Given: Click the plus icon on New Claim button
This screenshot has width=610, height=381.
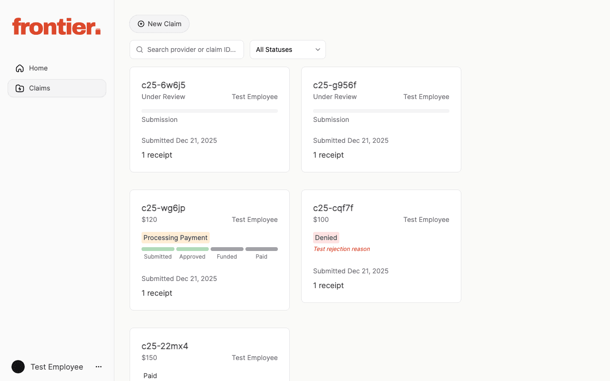Looking at the screenshot, I should point(141,23).
